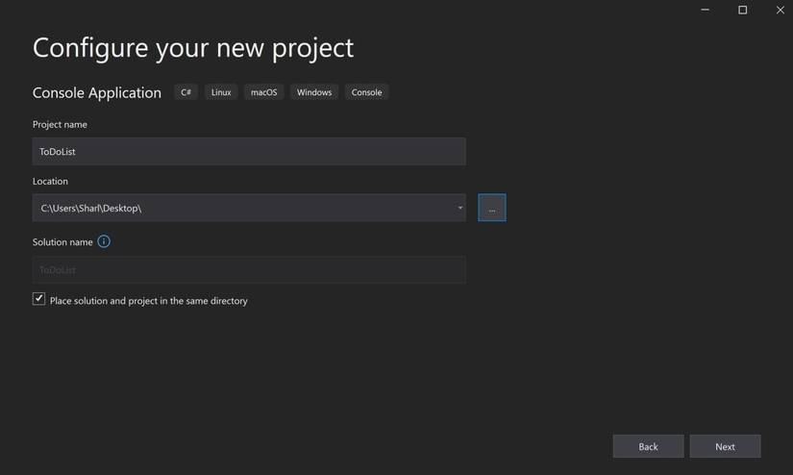Open the browse folder ellipsis button
The image size is (793, 475).
[x=491, y=208]
